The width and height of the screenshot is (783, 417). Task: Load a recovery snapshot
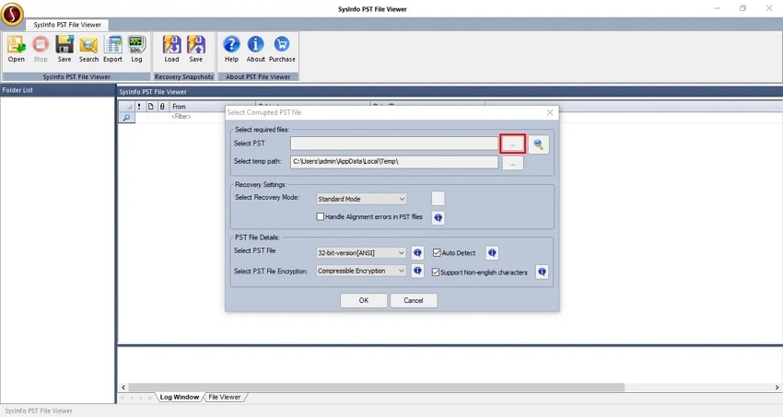[x=171, y=49]
